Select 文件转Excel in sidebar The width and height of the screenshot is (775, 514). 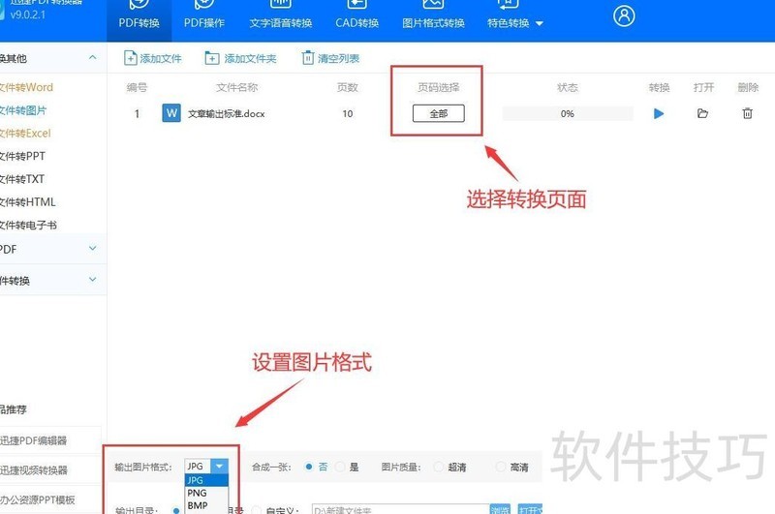25,134
